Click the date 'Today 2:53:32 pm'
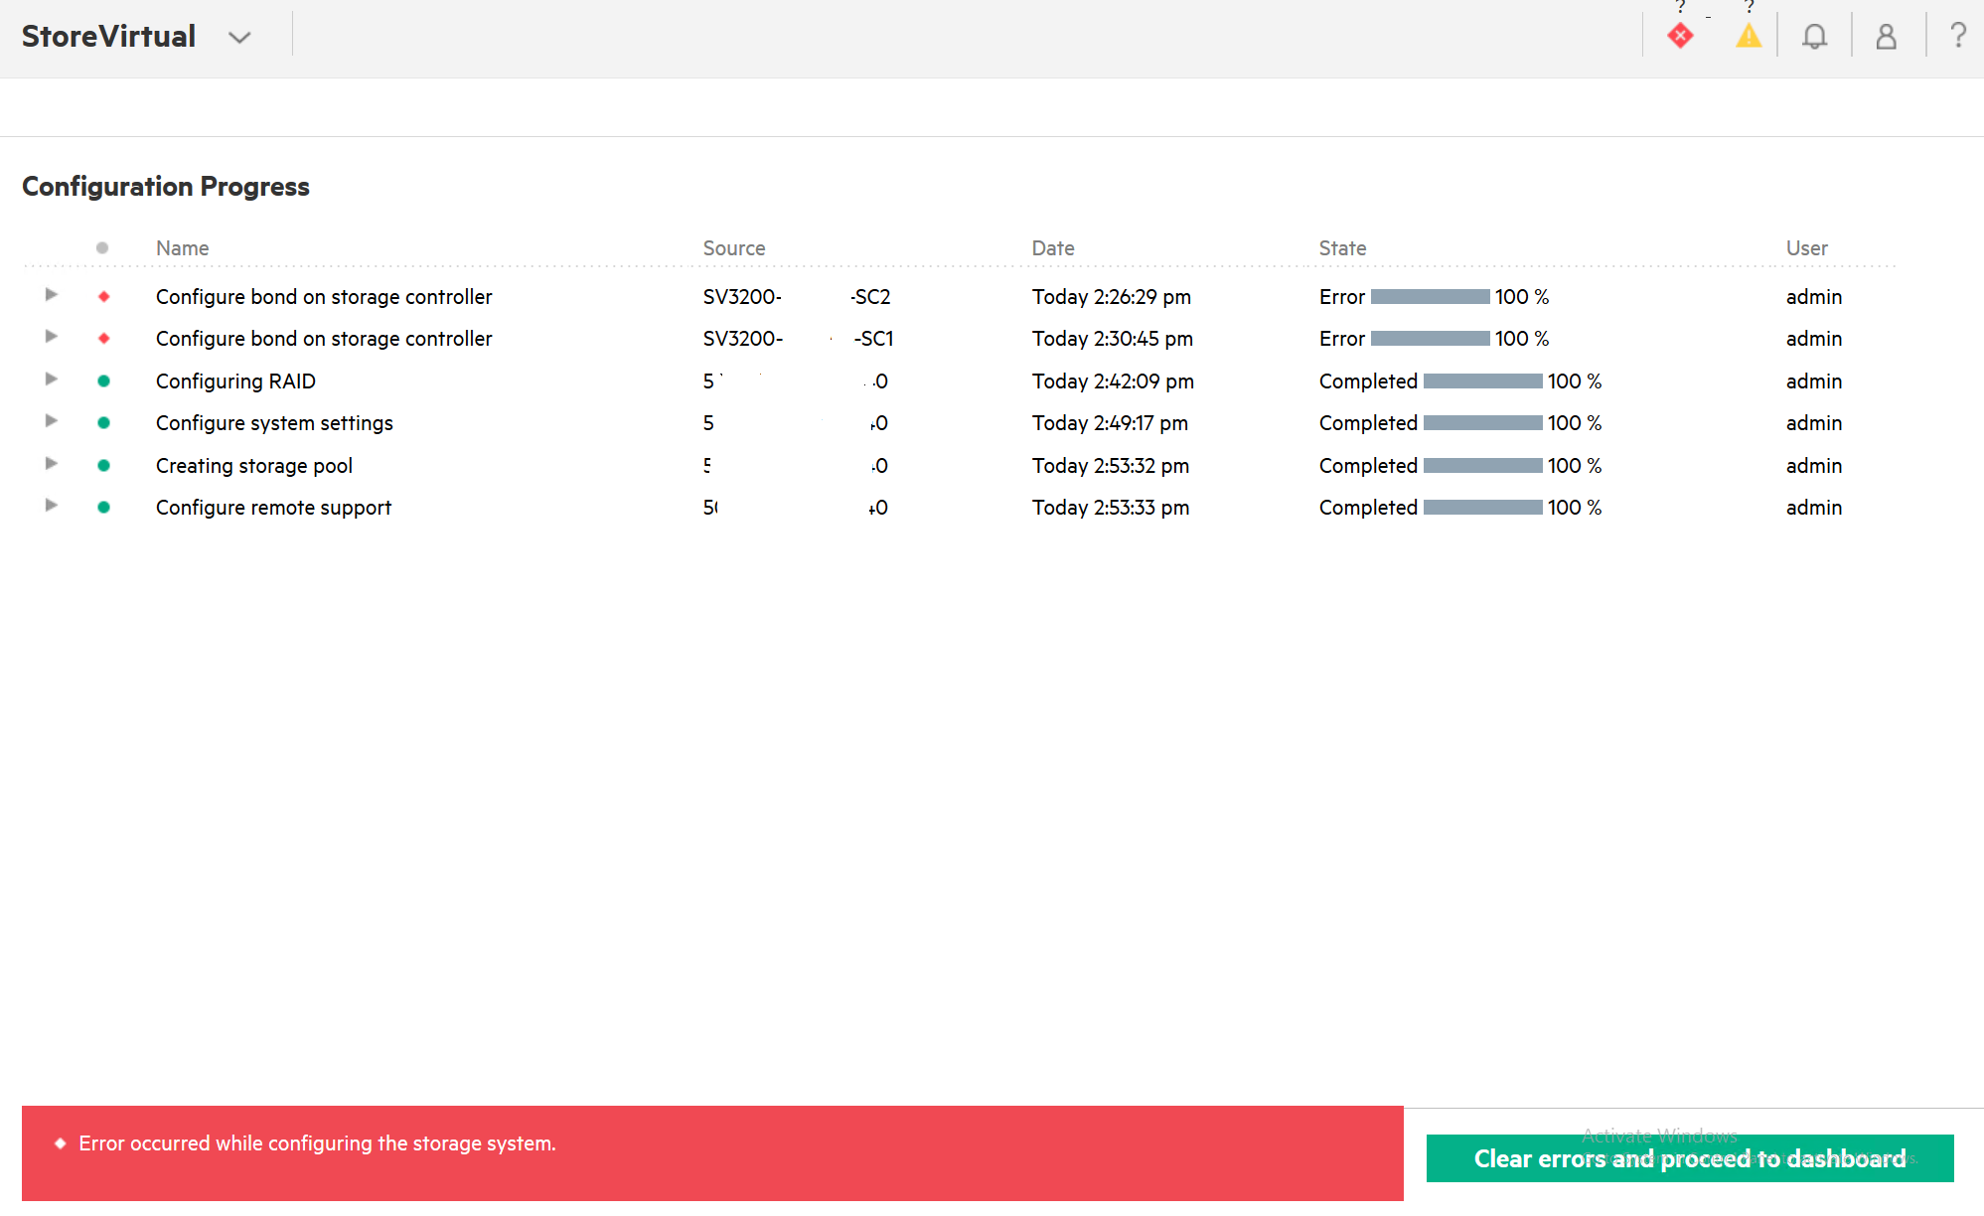 point(1111,466)
